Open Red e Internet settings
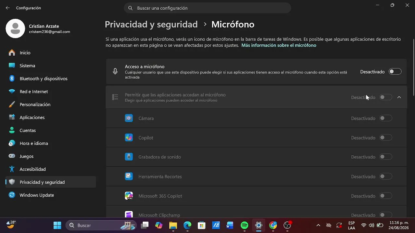415x233 pixels. tap(51, 92)
